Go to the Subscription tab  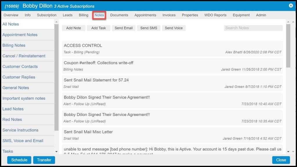(x=47, y=15)
